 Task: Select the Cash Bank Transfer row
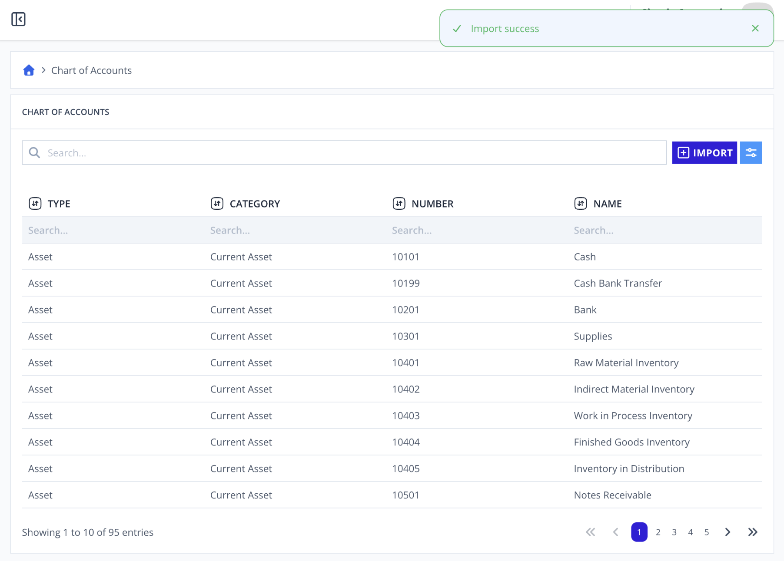click(x=392, y=283)
